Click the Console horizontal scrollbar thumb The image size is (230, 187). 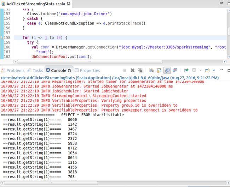51,183
